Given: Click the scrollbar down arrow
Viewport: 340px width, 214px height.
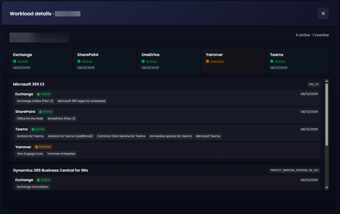Looking at the screenshot, I should 327,188.
